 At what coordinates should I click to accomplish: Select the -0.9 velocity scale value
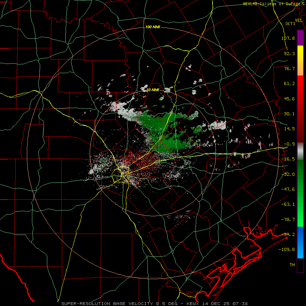click(289, 144)
